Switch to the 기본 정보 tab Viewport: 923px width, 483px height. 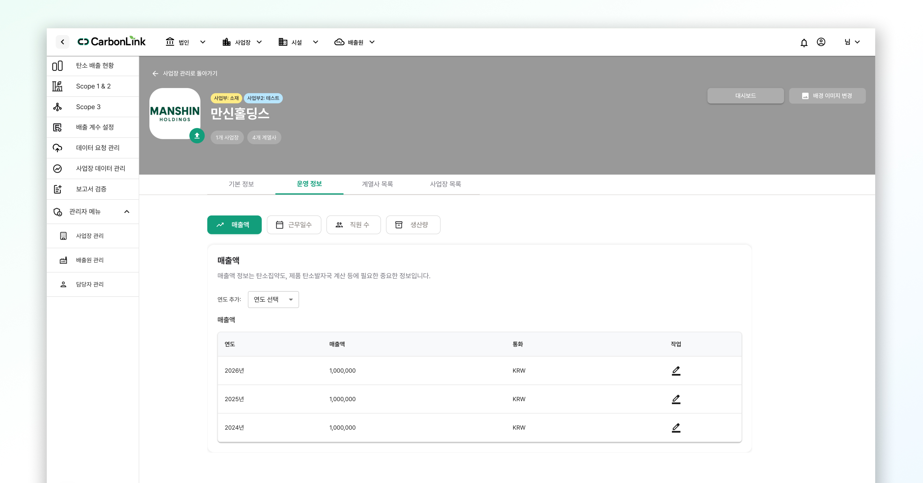tap(241, 184)
